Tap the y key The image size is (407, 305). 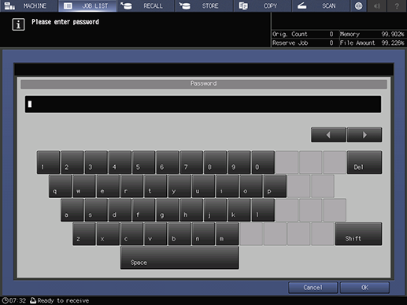point(179,186)
